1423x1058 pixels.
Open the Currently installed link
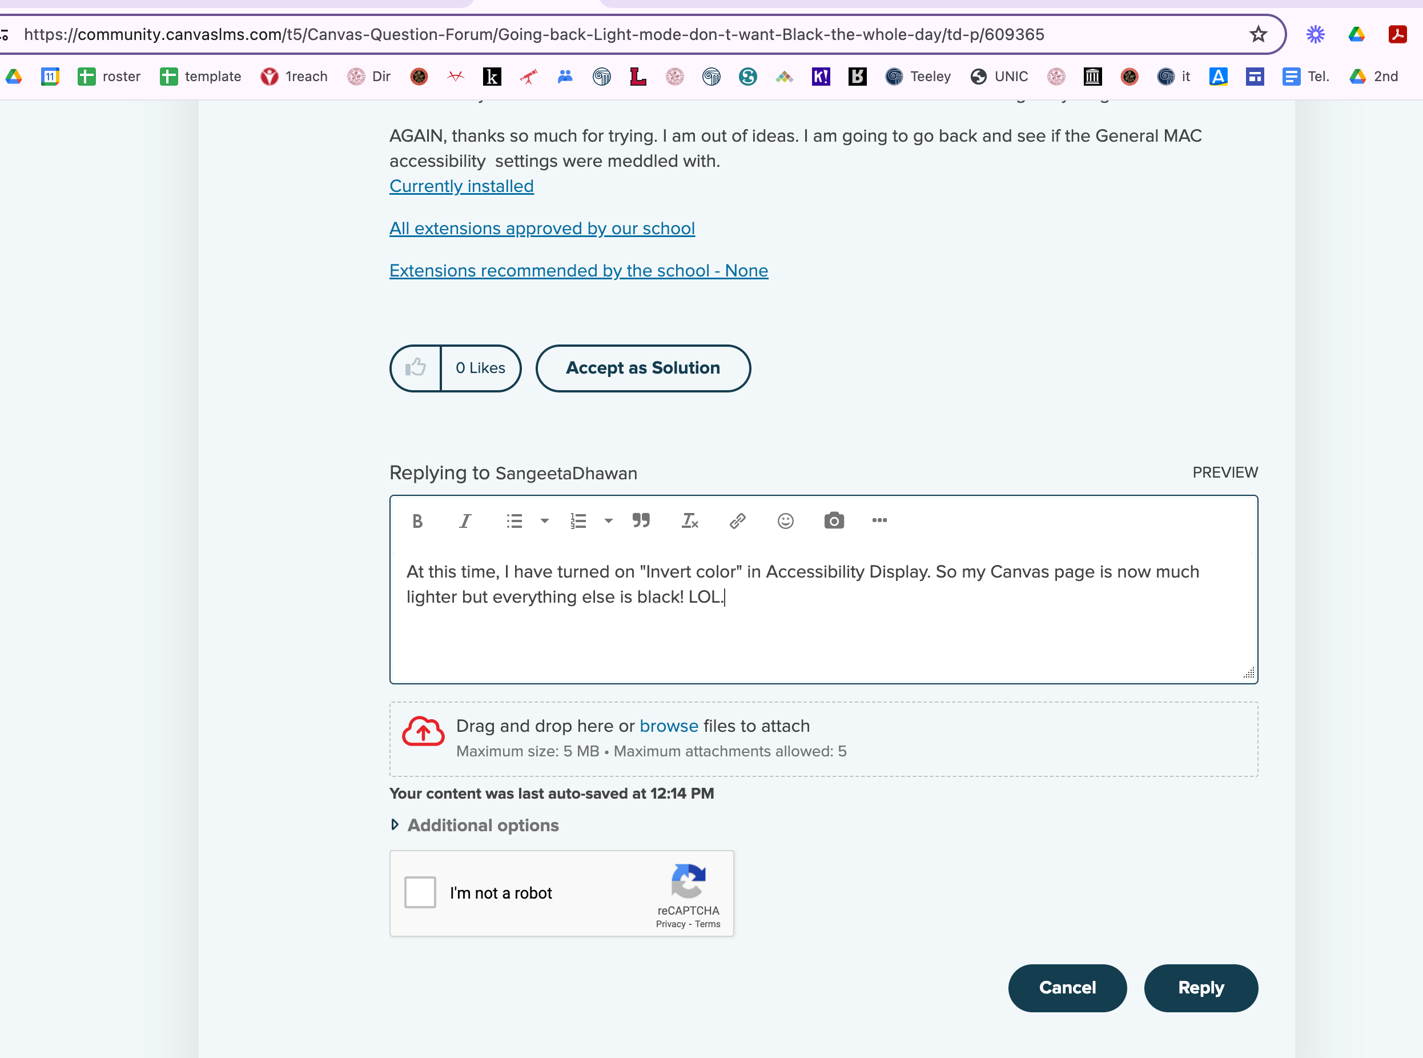tap(461, 186)
